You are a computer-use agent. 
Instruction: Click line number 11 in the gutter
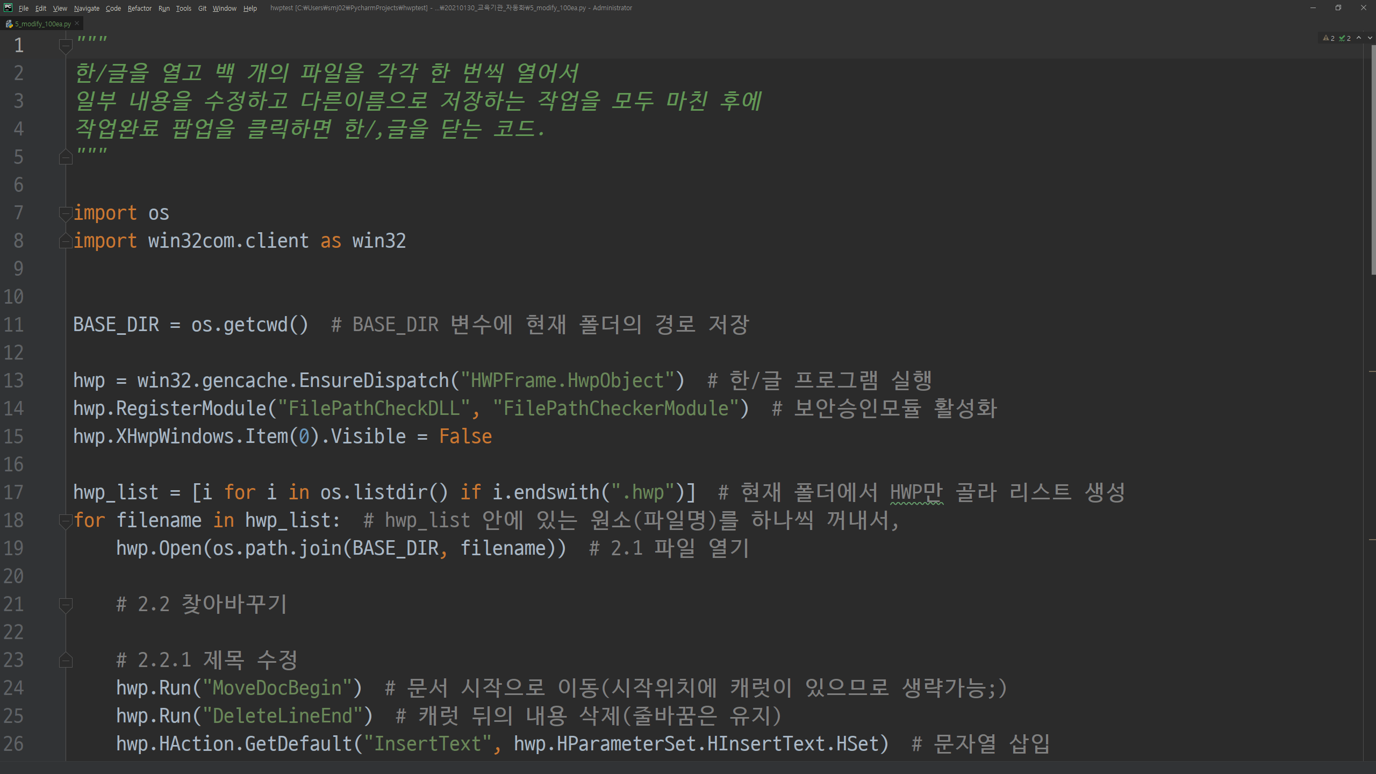14,325
